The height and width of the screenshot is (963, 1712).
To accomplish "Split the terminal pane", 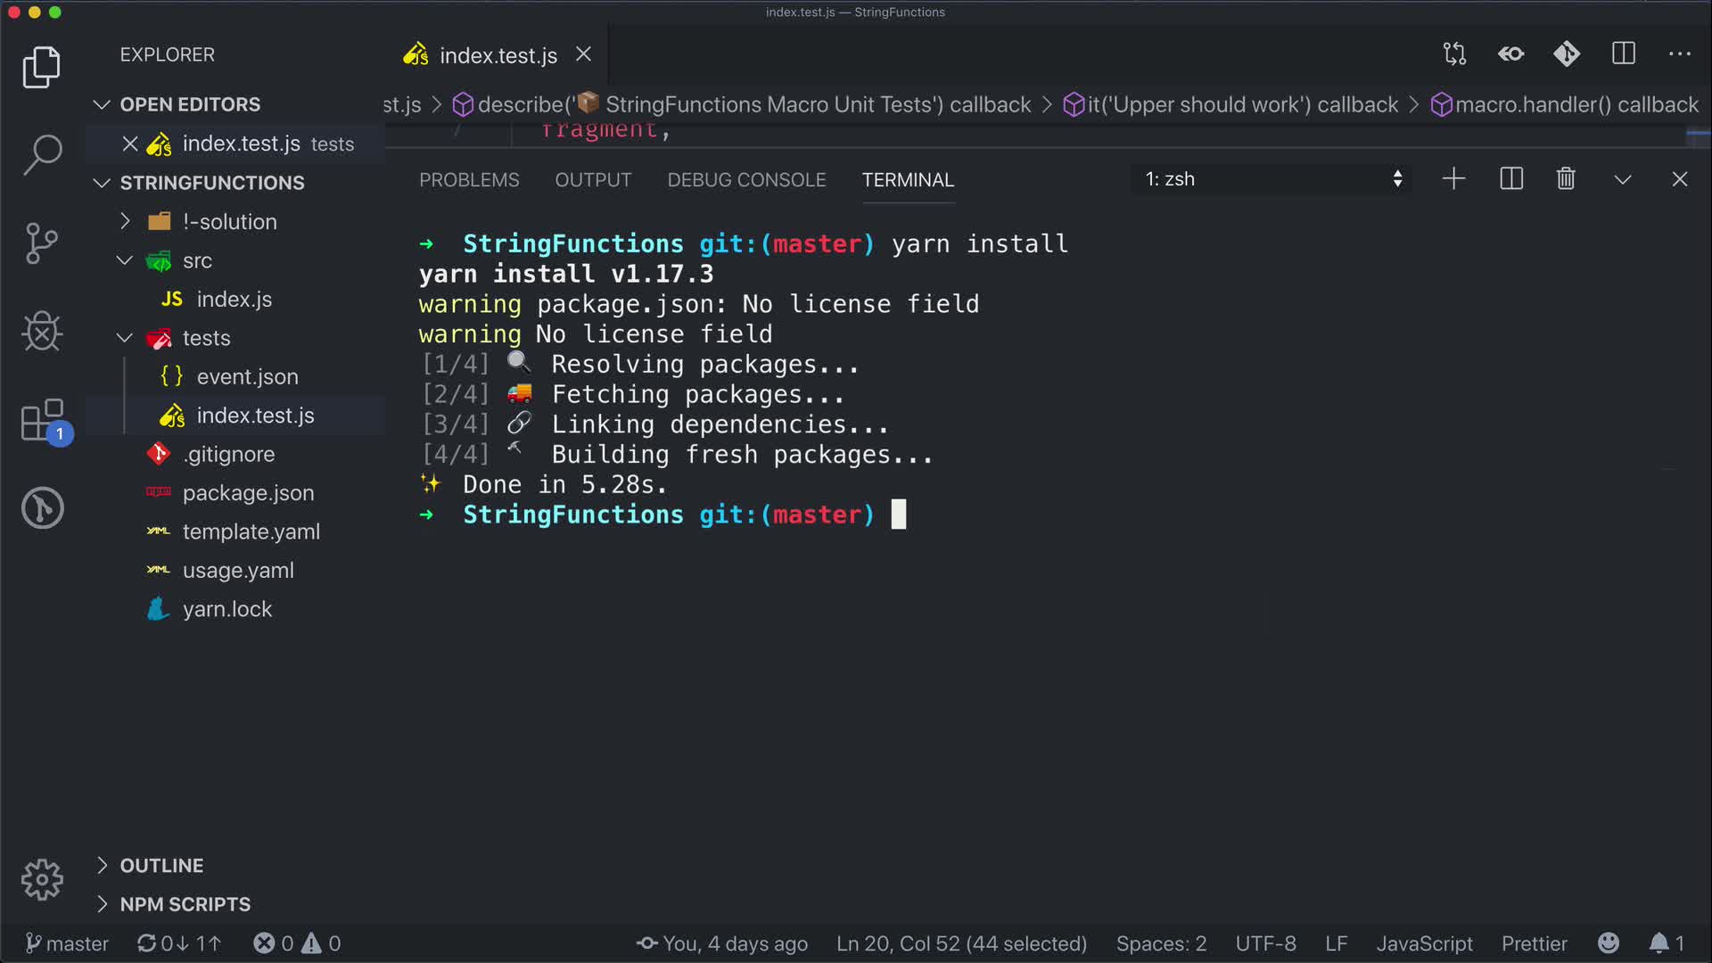I will (x=1511, y=179).
